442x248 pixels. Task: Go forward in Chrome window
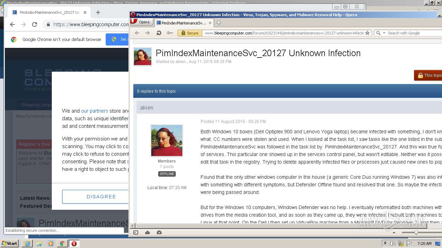[23, 24]
